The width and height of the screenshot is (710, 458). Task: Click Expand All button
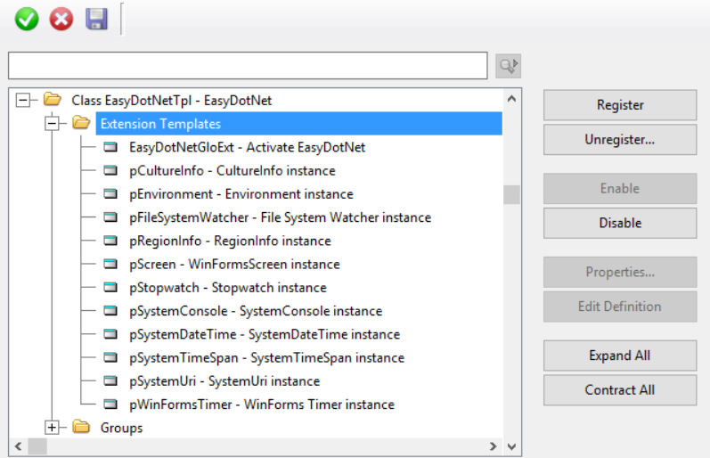tap(620, 356)
